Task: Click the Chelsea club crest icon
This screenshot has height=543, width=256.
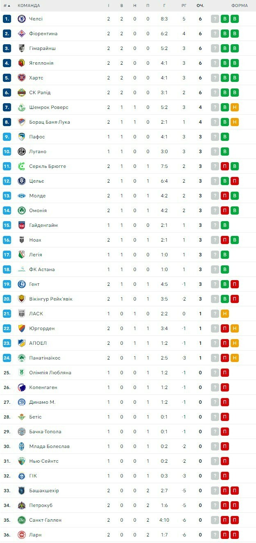Action: (22, 19)
